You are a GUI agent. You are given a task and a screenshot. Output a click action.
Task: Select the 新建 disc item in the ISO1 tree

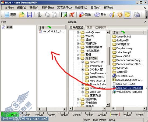click(x=9, y=27)
